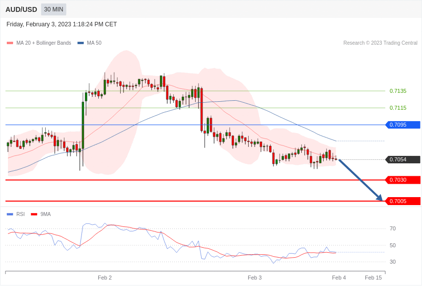The width and height of the screenshot is (422, 286).
Task: Click the Research © 2023 Trading Central credit
Action: (x=380, y=43)
